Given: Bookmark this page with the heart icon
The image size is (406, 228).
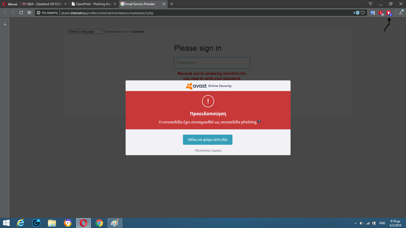Looking at the screenshot, I should point(363,13).
